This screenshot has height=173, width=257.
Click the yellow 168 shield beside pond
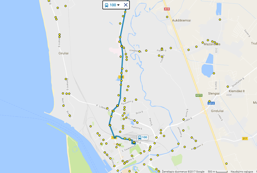click(x=121, y=77)
